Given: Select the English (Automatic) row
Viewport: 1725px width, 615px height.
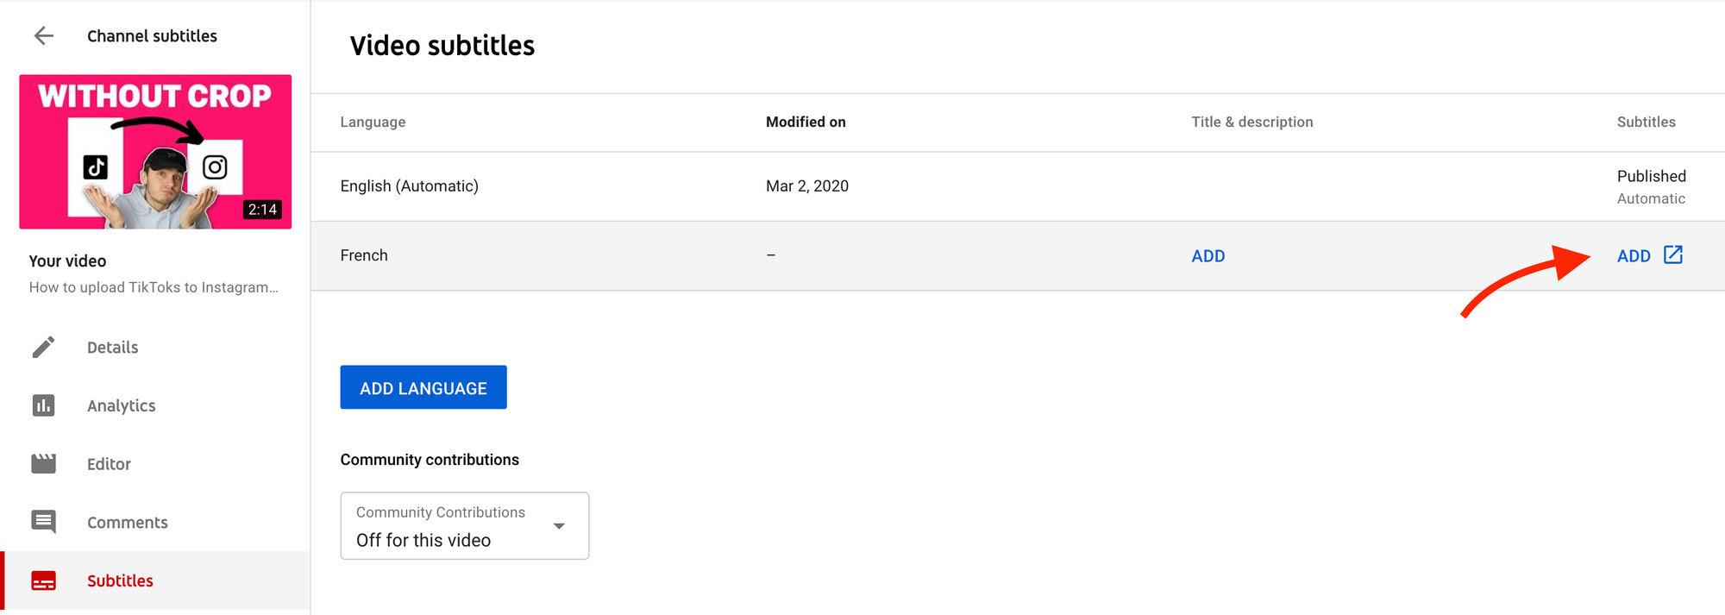Looking at the screenshot, I should tap(409, 186).
